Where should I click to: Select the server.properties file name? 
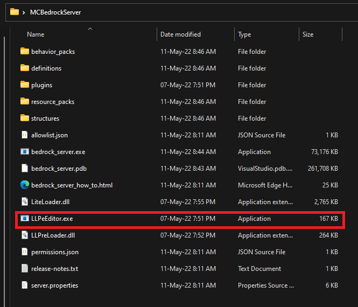54,285
